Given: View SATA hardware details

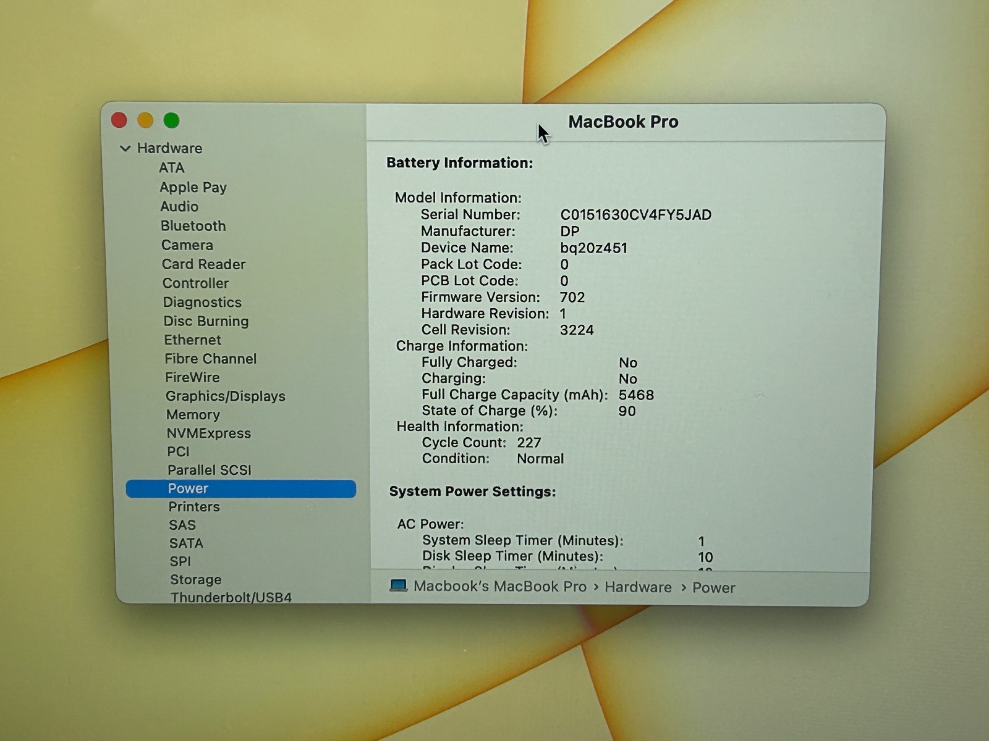Looking at the screenshot, I should click(186, 543).
